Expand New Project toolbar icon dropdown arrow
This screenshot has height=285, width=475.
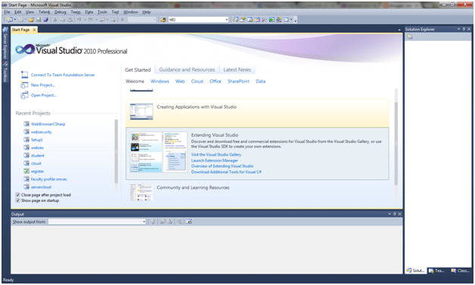click(x=15, y=20)
